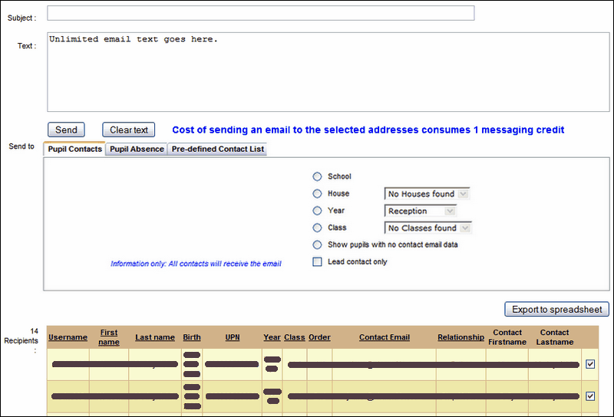This screenshot has width=614, height=417.
Task: Click the Clear text button
Action: tap(128, 130)
